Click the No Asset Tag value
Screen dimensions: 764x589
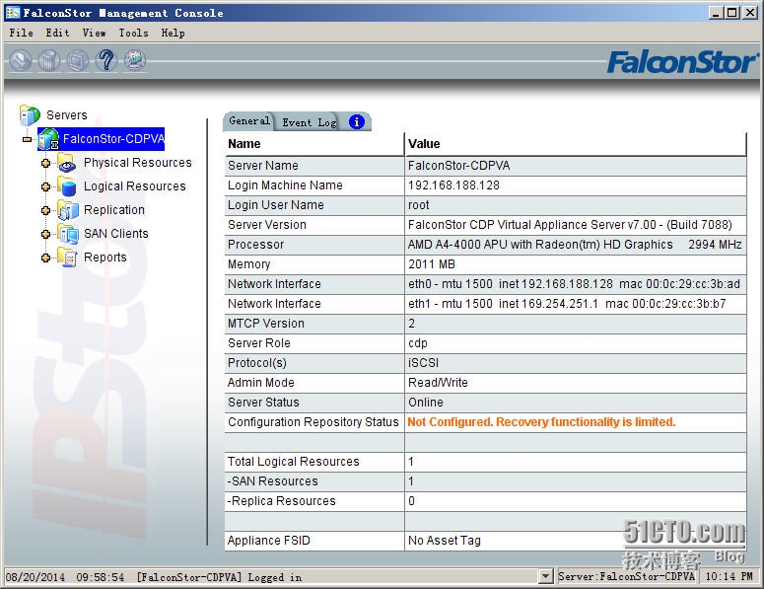(445, 541)
